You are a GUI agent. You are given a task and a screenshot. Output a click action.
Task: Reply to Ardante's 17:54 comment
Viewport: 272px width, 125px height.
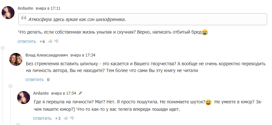tap(42, 118)
